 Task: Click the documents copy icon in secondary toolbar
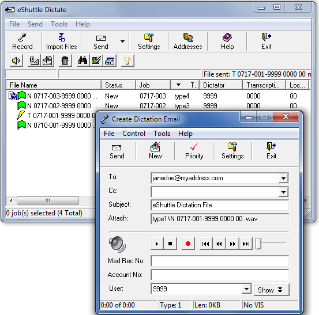pos(48,60)
